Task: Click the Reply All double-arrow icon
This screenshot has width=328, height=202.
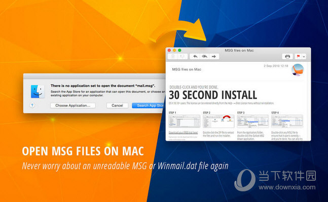Action: (x=204, y=56)
